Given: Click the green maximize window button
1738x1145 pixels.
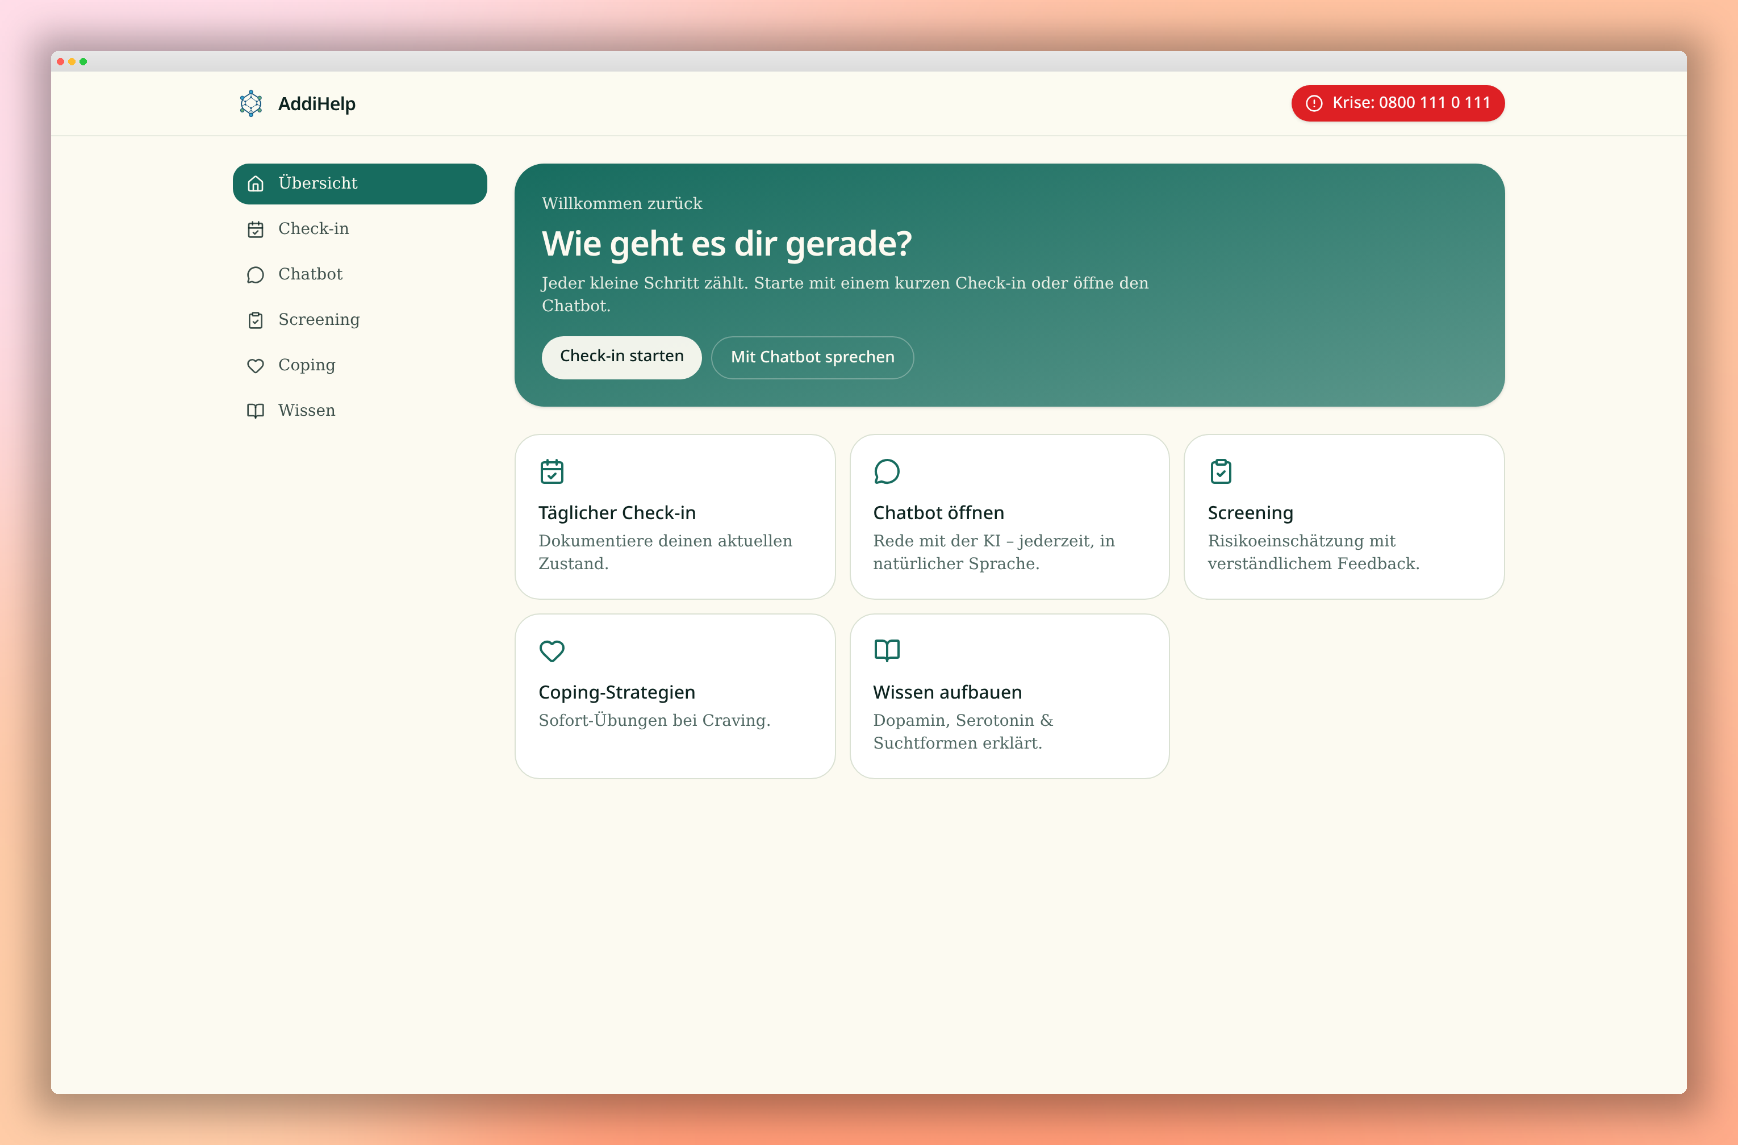Looking at the screenshot, I should (x=83, y=61).
